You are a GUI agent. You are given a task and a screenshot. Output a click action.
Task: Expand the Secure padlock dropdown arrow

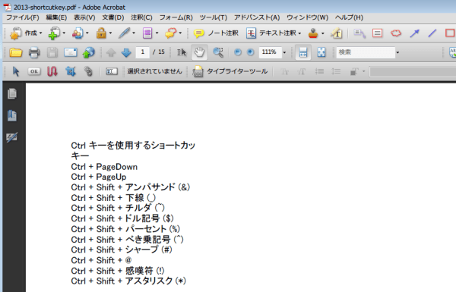110,33
